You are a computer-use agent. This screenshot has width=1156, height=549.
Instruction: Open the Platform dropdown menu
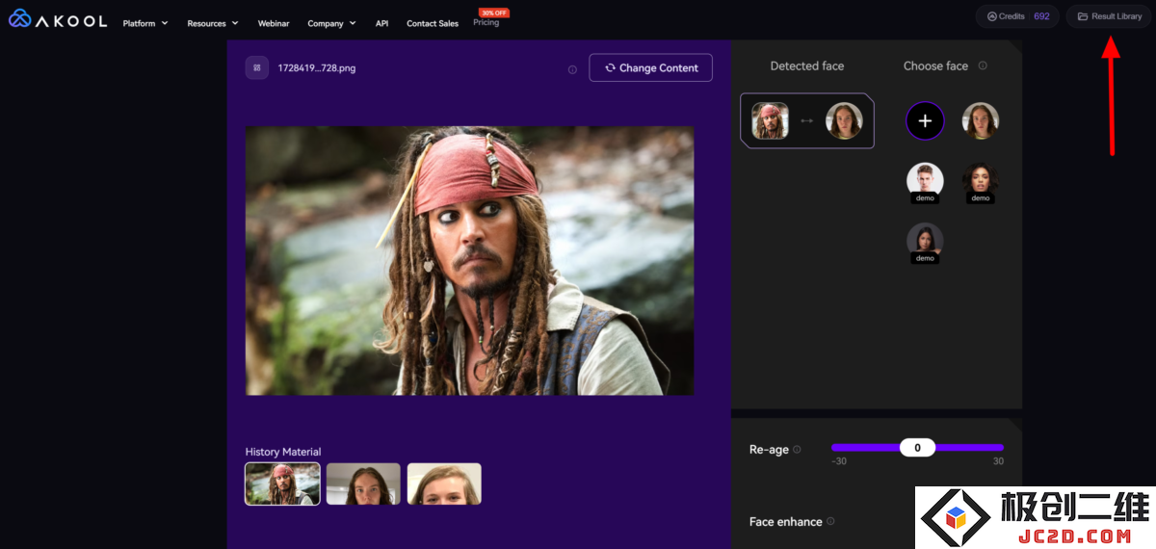[145, 23]
